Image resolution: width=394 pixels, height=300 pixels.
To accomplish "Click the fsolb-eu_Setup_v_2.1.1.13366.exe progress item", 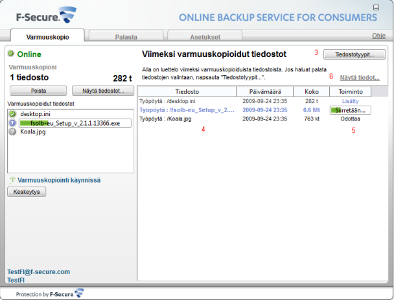I will click(x=75, y=123).
